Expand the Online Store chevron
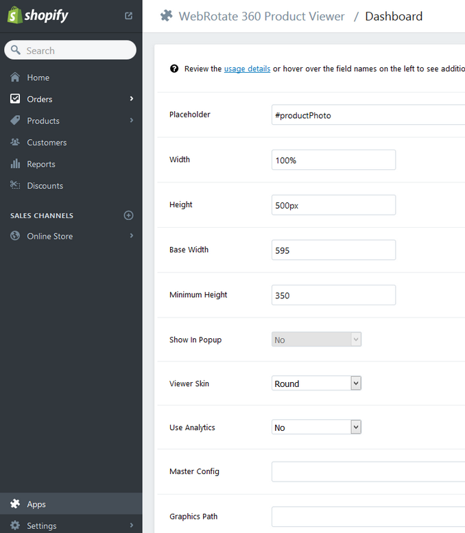The width and height of the screenshot is (465, 533). pyautogui.click(x=132, y=235)
